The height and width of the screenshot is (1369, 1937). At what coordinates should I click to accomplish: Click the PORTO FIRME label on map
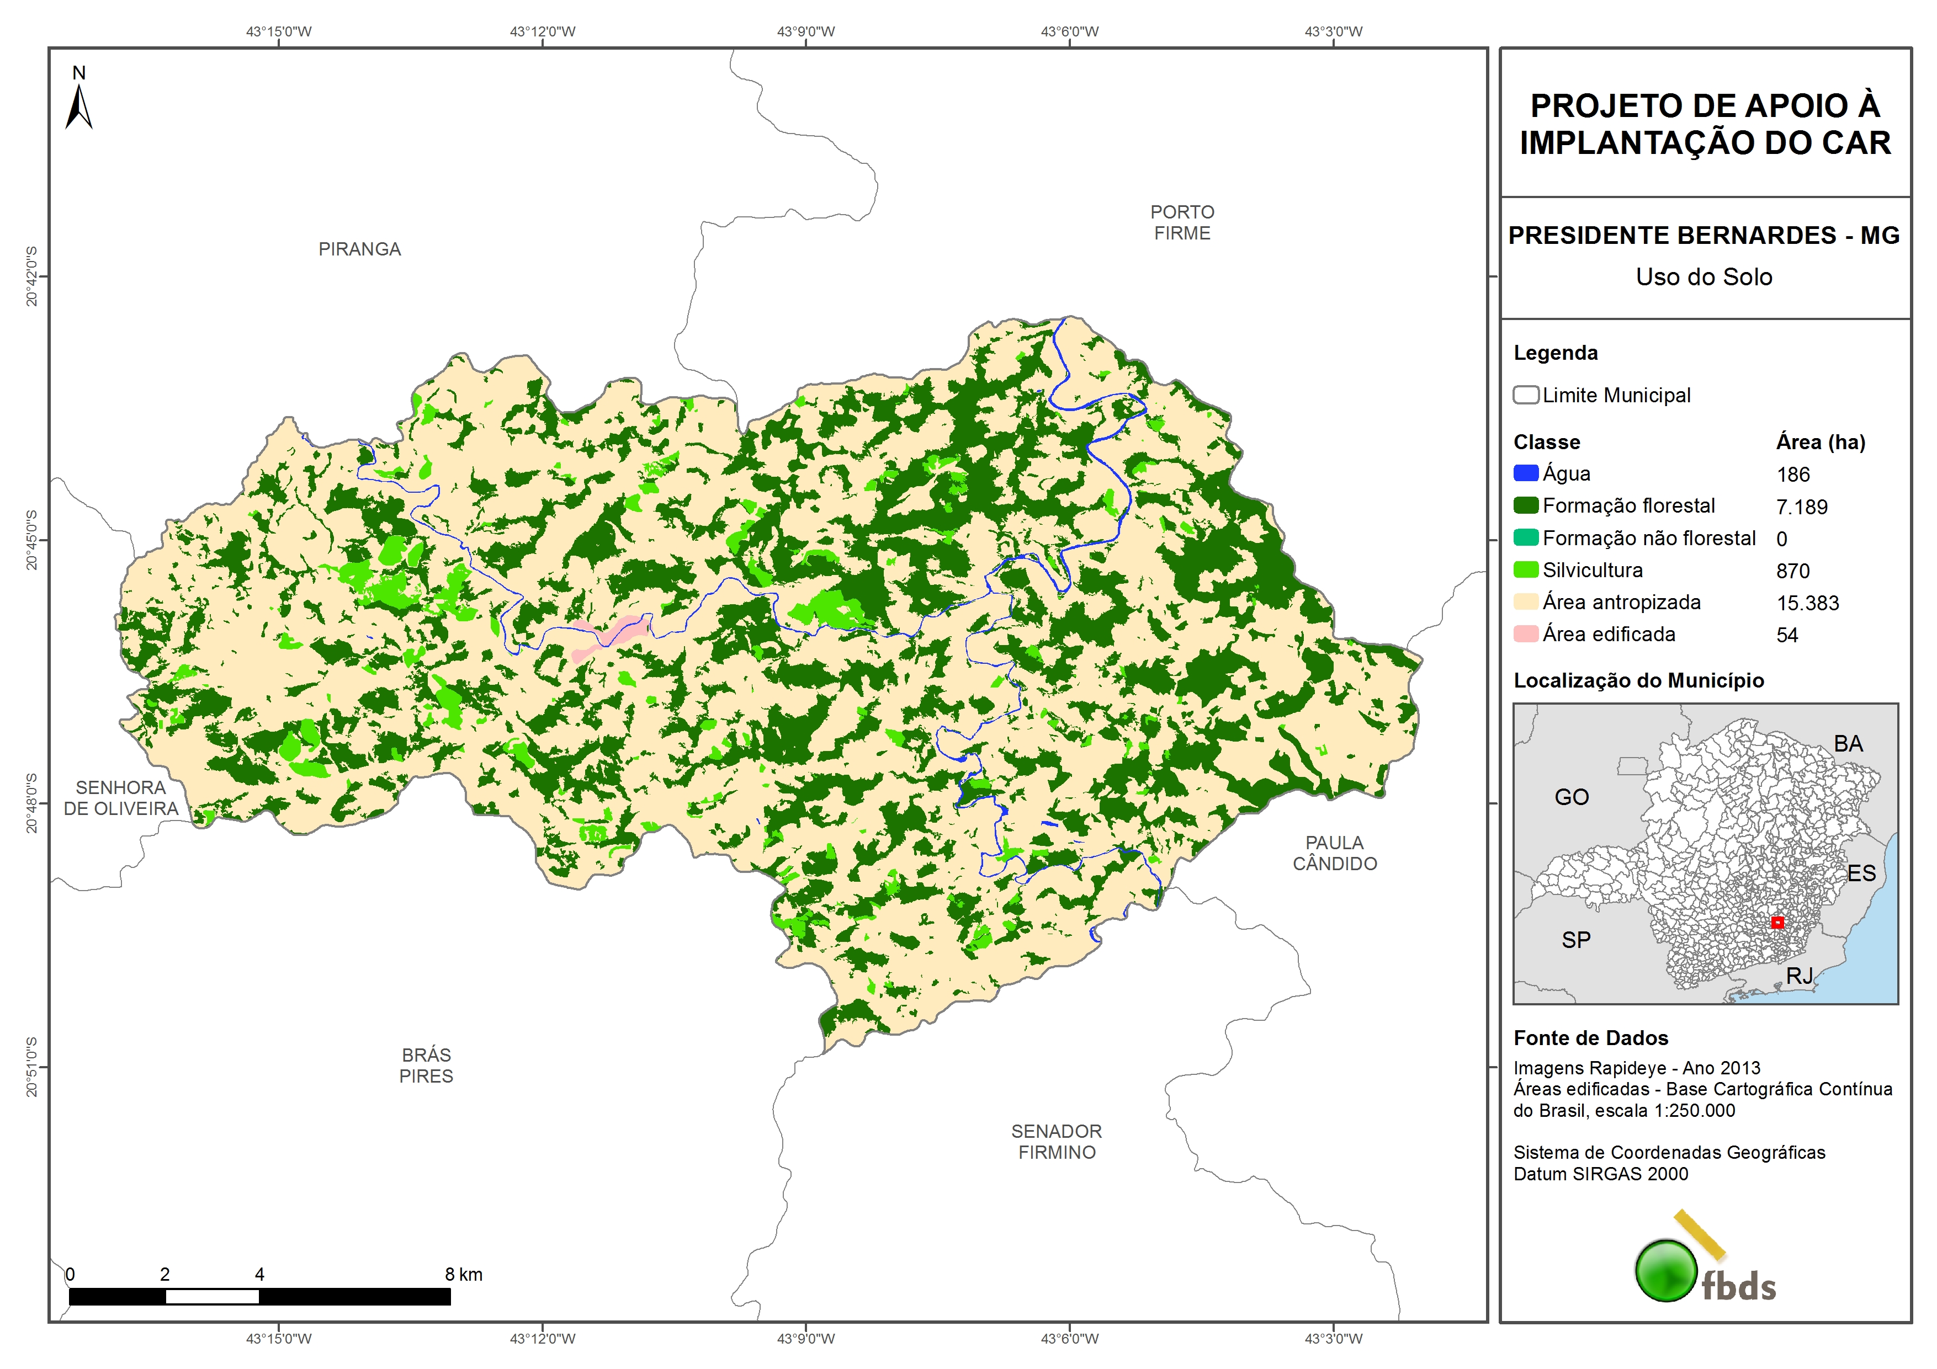click(x=1182, y=223)
